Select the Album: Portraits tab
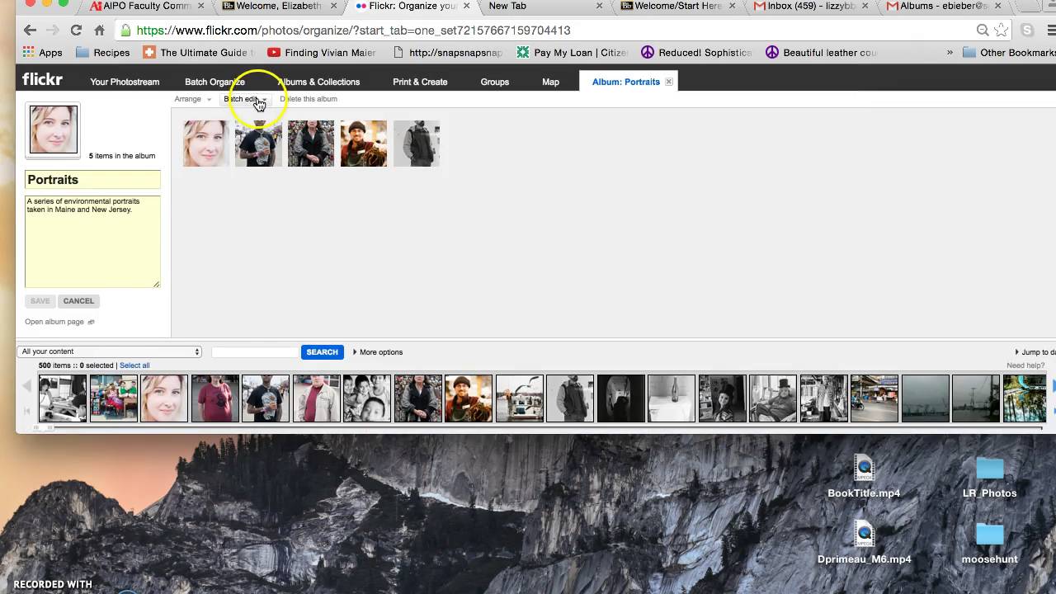 click(626, 82)
